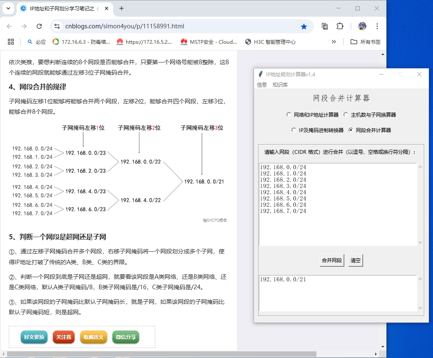433x358 pixels.
Task: Open the 信息 menu in calculator
Action: [x=262, y=85]
